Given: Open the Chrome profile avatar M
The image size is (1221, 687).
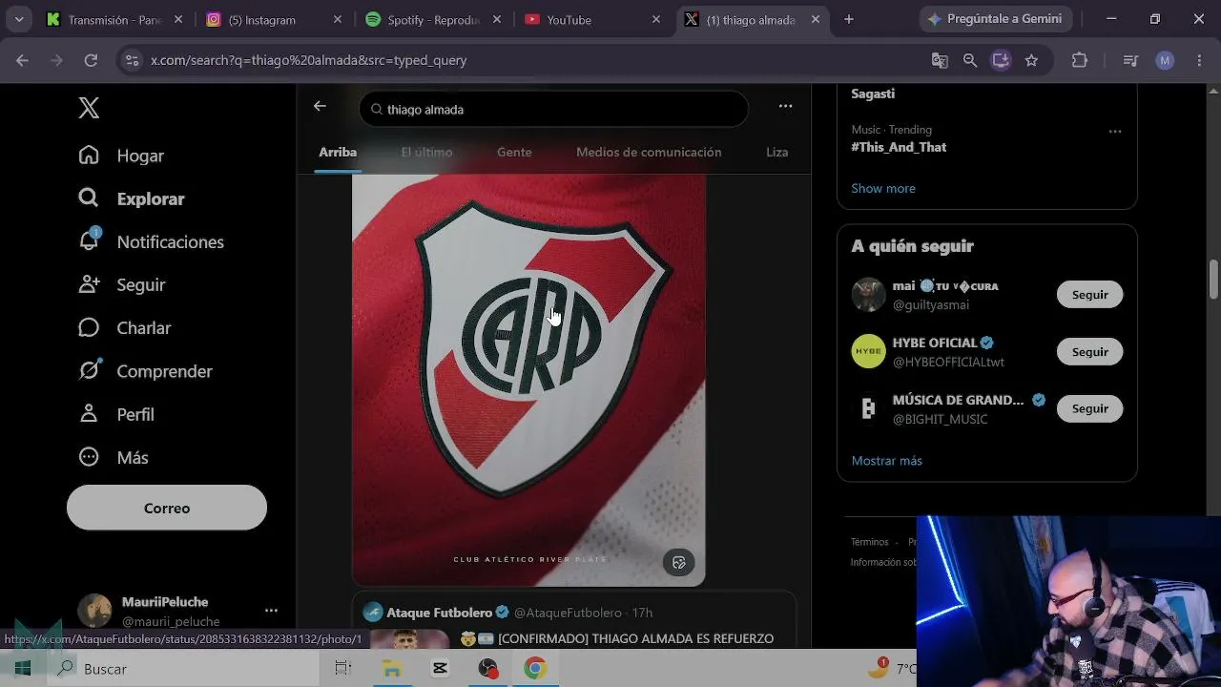Looking at the screenshot, I should point(1165,60).
